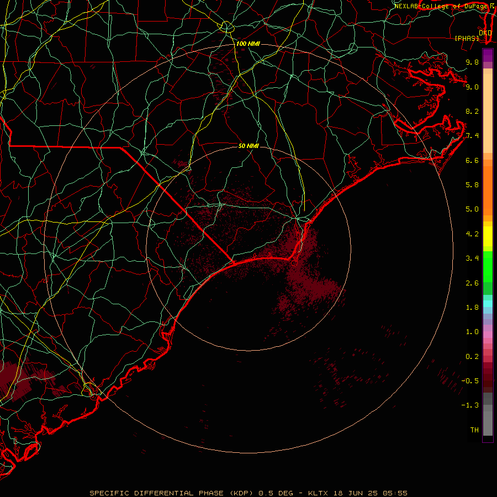The image size is (497, 497).
Task: Select the 6.6 value on the scale
Action: [472, 160]
